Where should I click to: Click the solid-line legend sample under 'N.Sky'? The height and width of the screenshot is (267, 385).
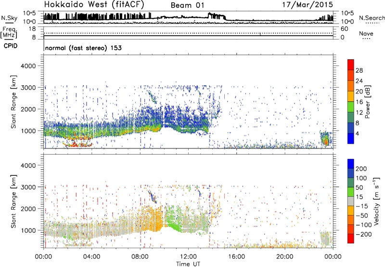coord(9,23)
